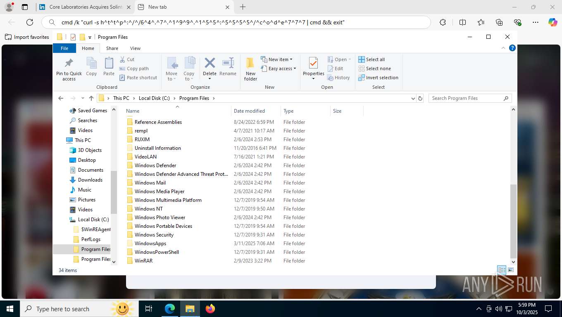Click the Edge address bar

pos(236,22)
